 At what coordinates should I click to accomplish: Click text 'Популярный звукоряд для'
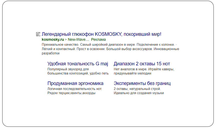point(68,69)
